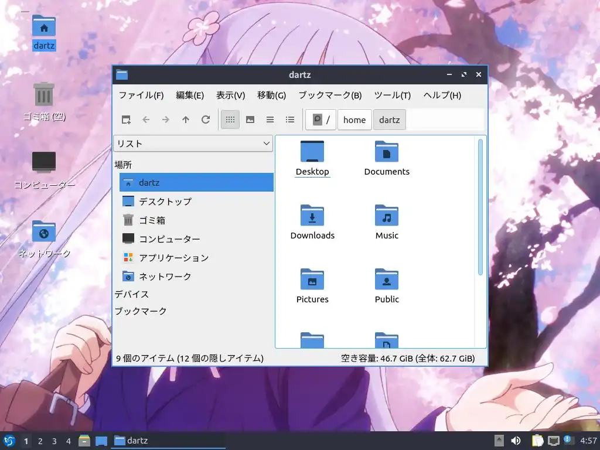This screenshot has height=450, width=600.
Task: Open removable media eject tray icon
Action: coord(499,441)
